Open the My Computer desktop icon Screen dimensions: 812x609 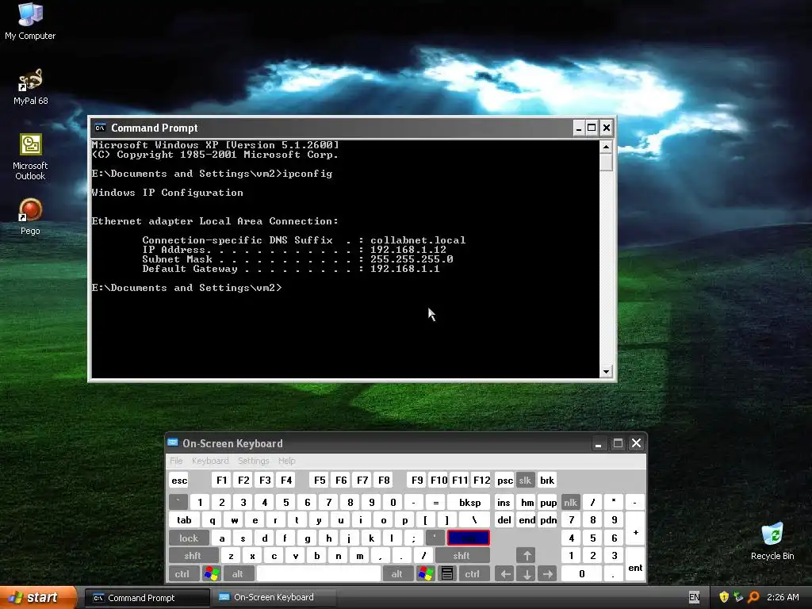click(x=30, y=21)
